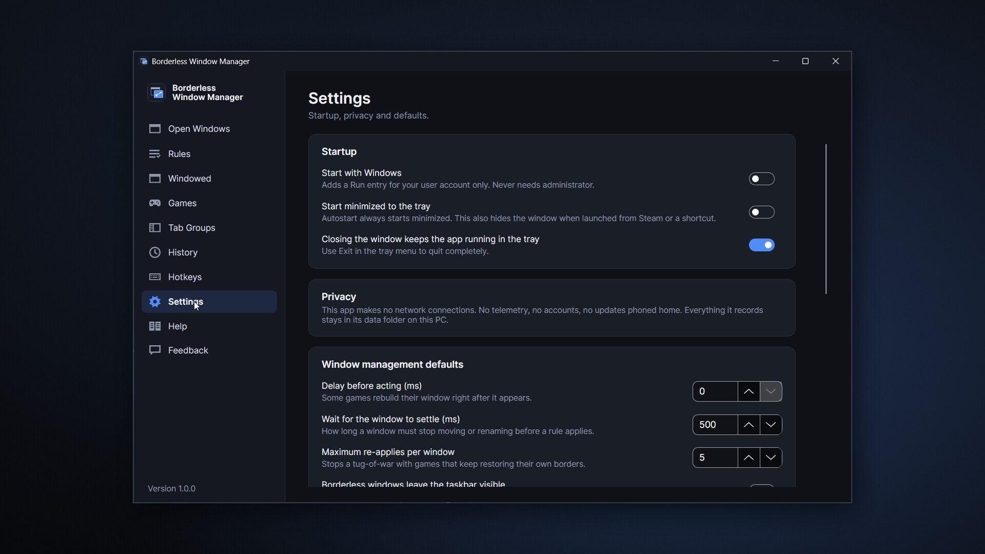Image resolution: width=985 pixels, height=554 pixels.
Task: Click the Feedback speech bubble icon
Action: (155, 350)
